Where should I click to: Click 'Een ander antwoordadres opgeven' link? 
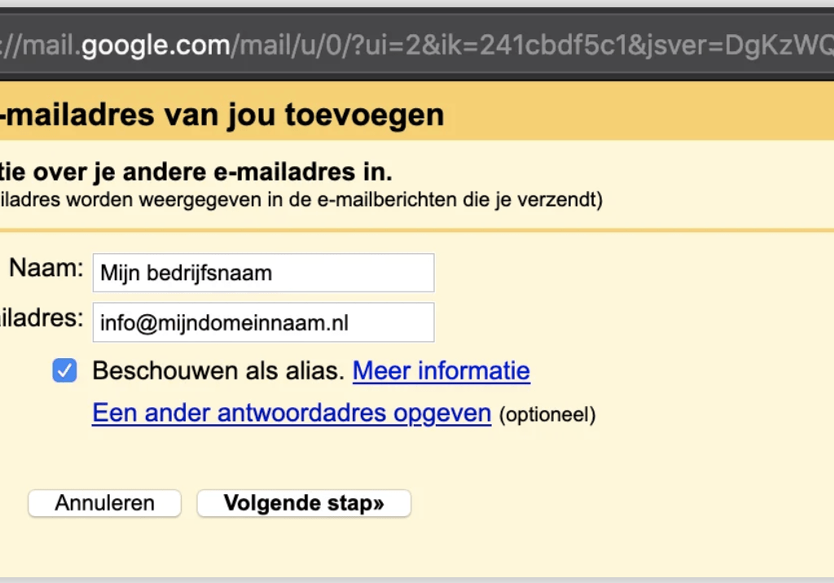[x=292, y=414]
